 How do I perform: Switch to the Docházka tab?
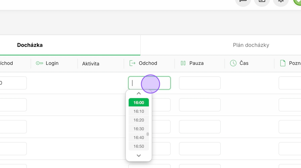click(30, 45)
